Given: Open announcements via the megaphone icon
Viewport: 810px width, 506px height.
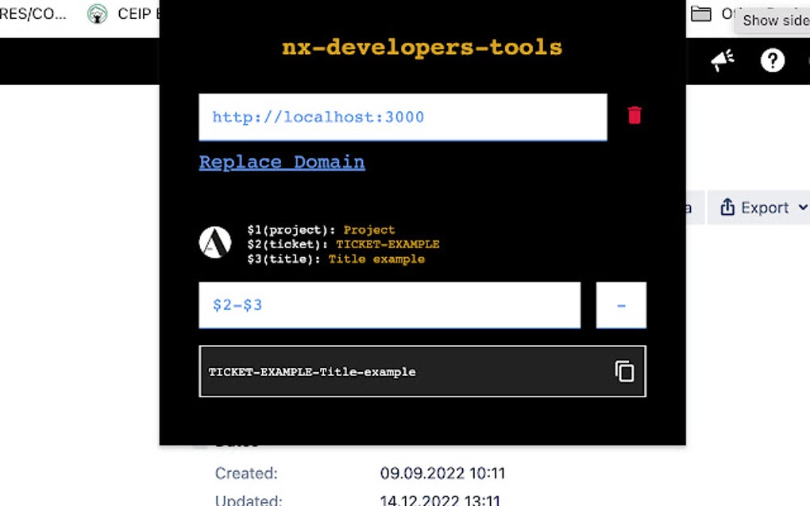Looking at the screenshot, I should (x=723, y=60).
